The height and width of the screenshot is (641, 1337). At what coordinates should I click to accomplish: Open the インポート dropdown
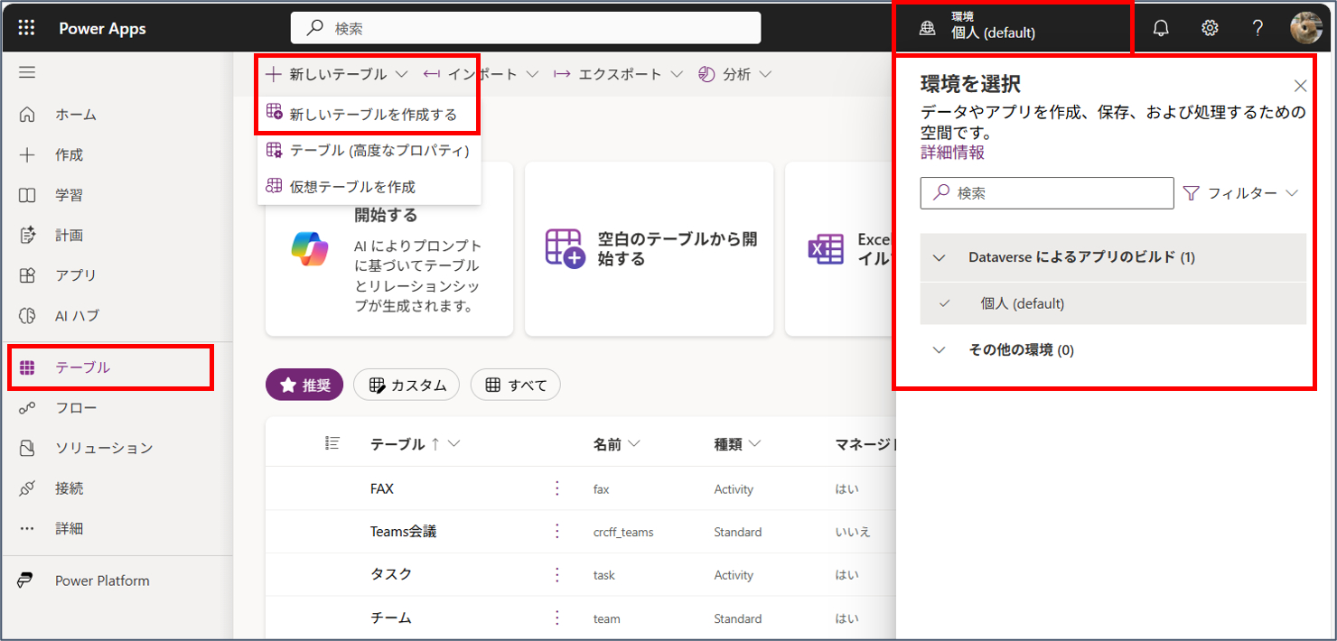tap(481, 74)
